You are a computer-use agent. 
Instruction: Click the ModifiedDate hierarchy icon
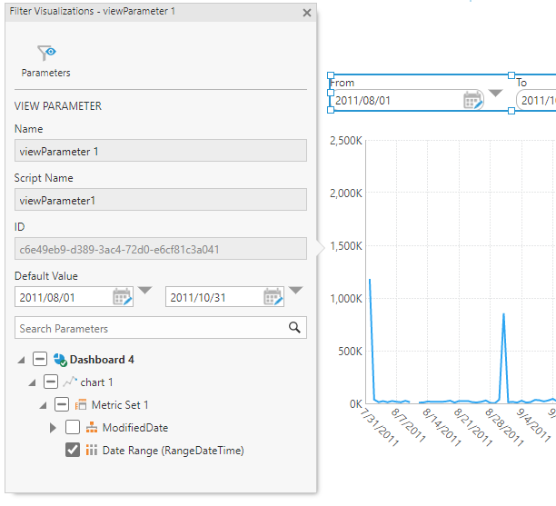tap(91, 427)
